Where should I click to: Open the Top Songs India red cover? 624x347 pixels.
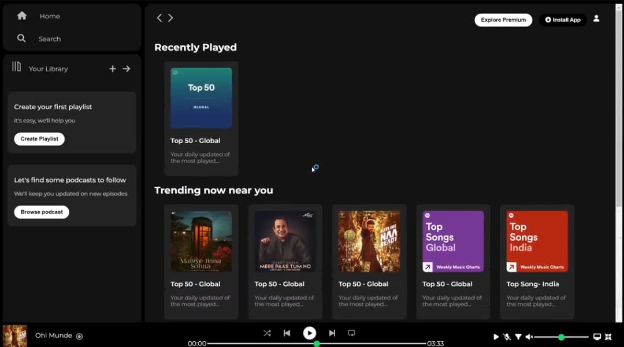pos(537,241)
